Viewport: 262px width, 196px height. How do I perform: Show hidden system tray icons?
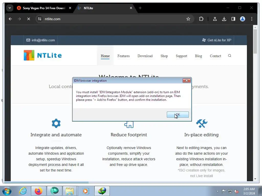(x=217, y=191)
